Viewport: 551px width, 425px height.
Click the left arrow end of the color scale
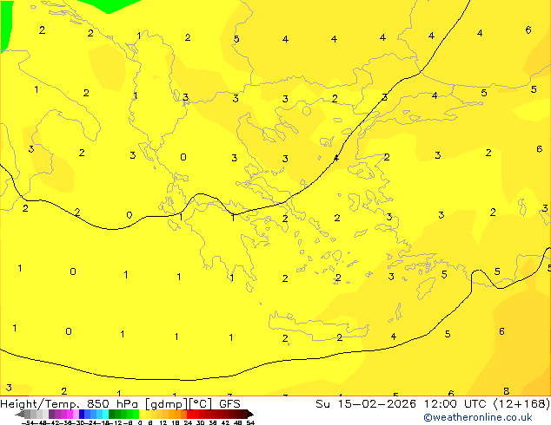coord(20,414)
